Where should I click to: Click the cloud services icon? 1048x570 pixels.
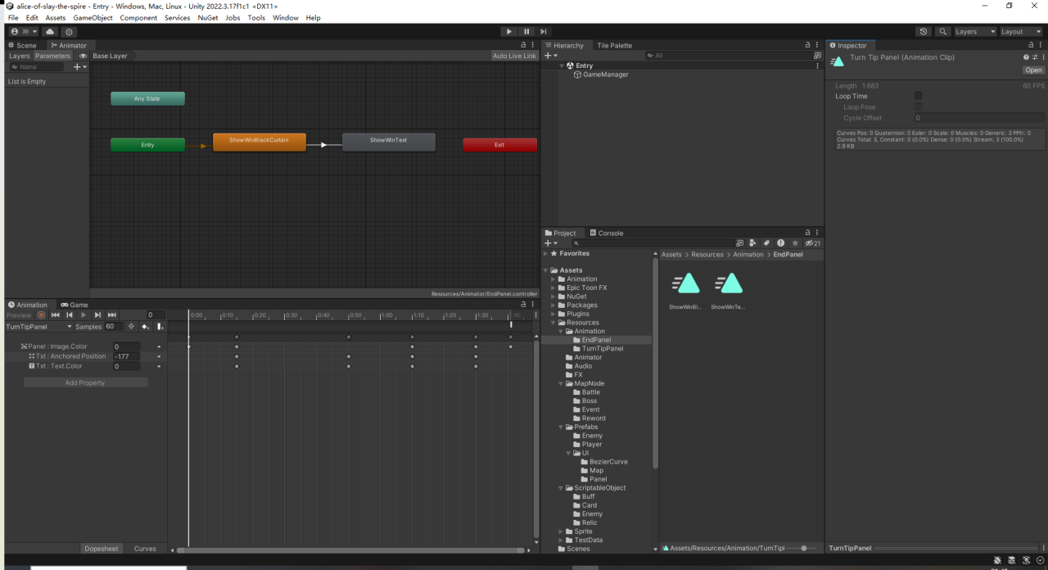[x=50, y=31]
